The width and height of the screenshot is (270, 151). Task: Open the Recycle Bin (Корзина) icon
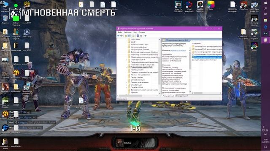5,19
